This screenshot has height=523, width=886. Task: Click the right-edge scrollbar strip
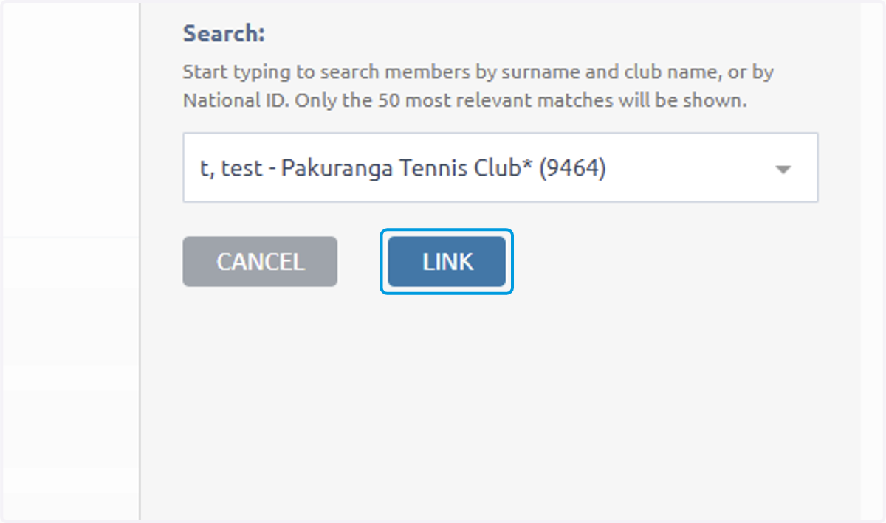pos(871,261)
